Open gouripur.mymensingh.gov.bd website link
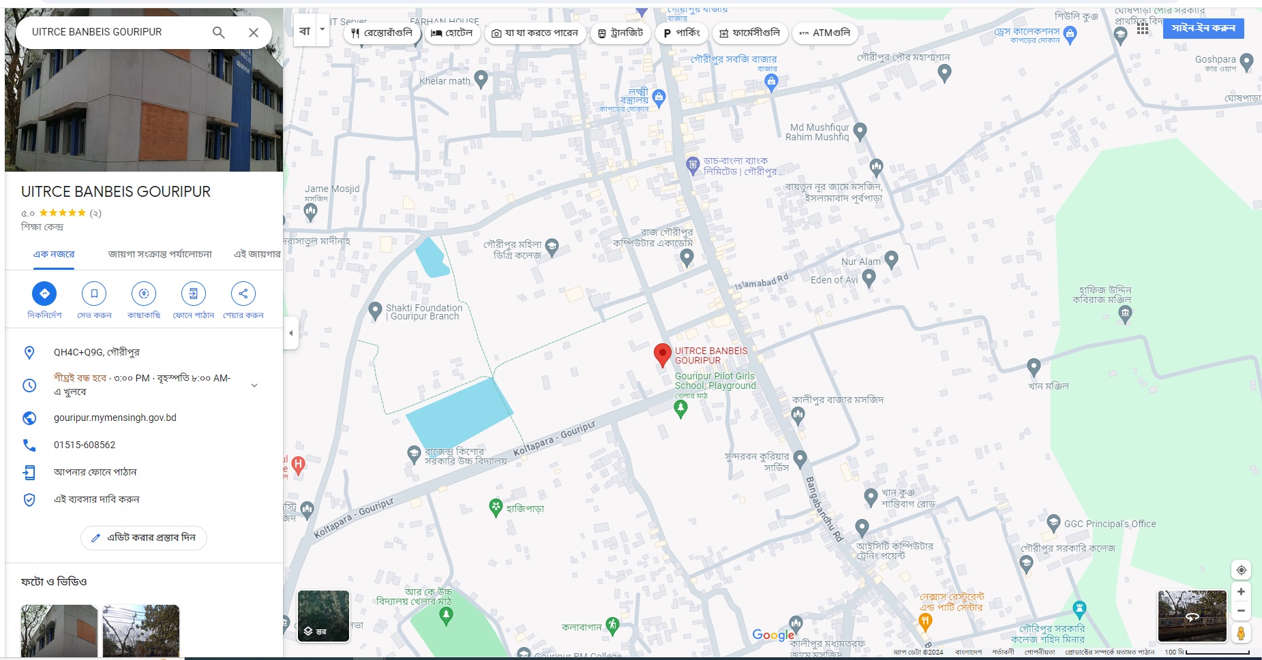This screenshot has height=660, width=1262. [115, 418]
